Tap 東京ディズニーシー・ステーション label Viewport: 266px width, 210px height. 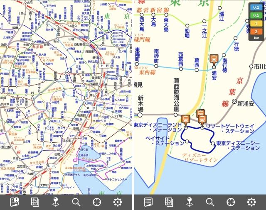click(x=238, y=146)
